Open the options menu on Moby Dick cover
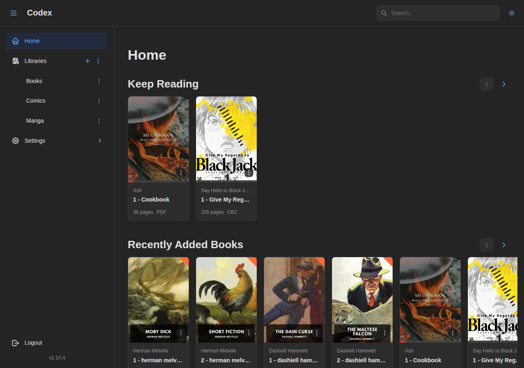 [x=181, y=333]
